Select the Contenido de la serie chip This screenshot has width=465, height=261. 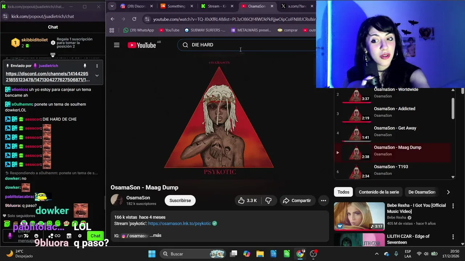tap(379, 192)
